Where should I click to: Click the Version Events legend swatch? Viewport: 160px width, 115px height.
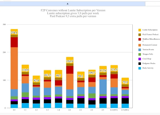[140, 50]
